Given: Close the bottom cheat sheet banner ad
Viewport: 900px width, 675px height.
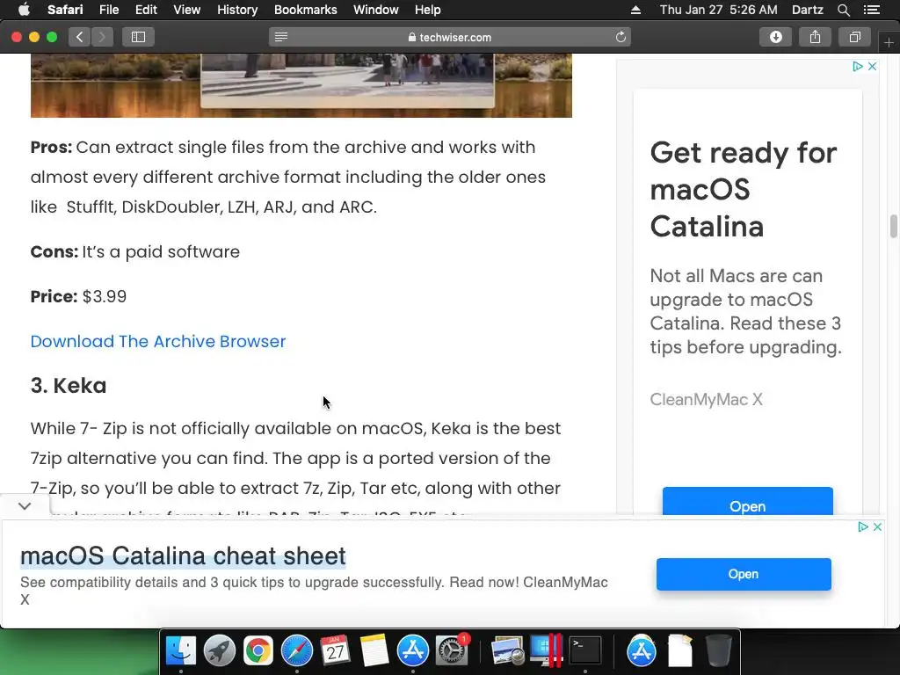Looking at the screenshot, I should click(877, 527).
